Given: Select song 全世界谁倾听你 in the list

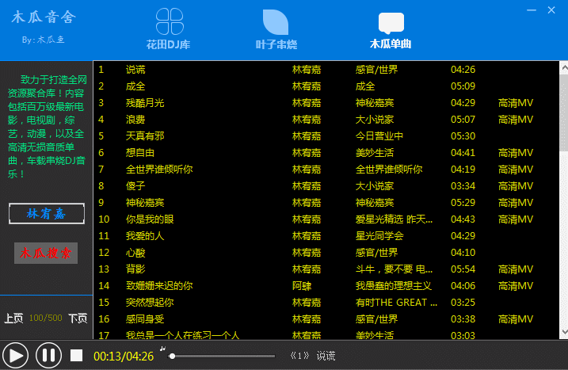Looking at the screenshot, I should tap(158, 170).
